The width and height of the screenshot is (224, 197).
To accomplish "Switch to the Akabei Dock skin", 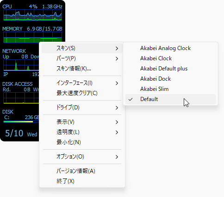I will click(170, 79).
